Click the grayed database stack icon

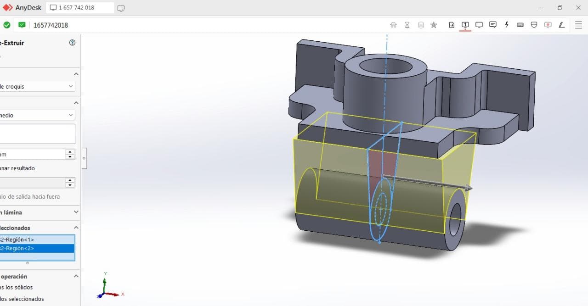click(x=421, y=25)
